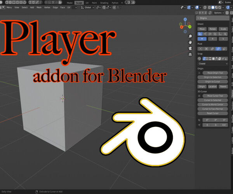
Task: Switch to the Sculpt workspace tab
Action: click(x=79, y=3)
